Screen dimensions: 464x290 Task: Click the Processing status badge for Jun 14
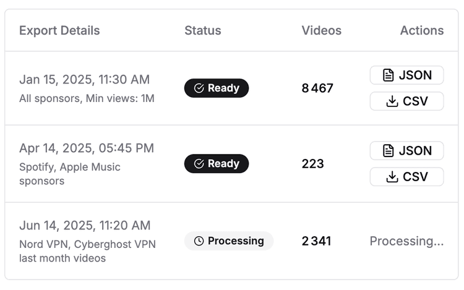click(x=229, y=241)
